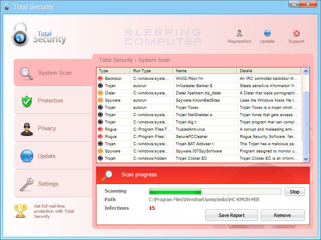Click the Settings wrench icon

[x=27, y=184]
